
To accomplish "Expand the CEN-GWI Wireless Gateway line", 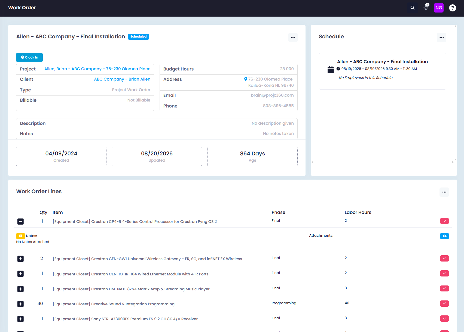I will point(20,259).
